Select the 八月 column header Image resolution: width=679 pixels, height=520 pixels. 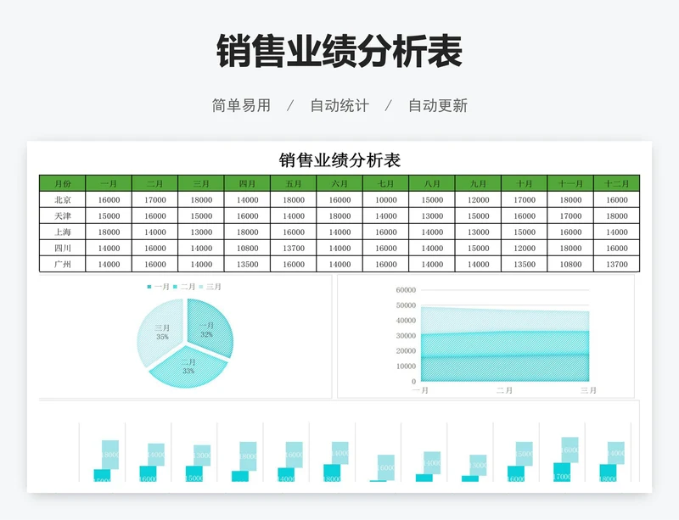pyautogui.click(x=432, y=183)
